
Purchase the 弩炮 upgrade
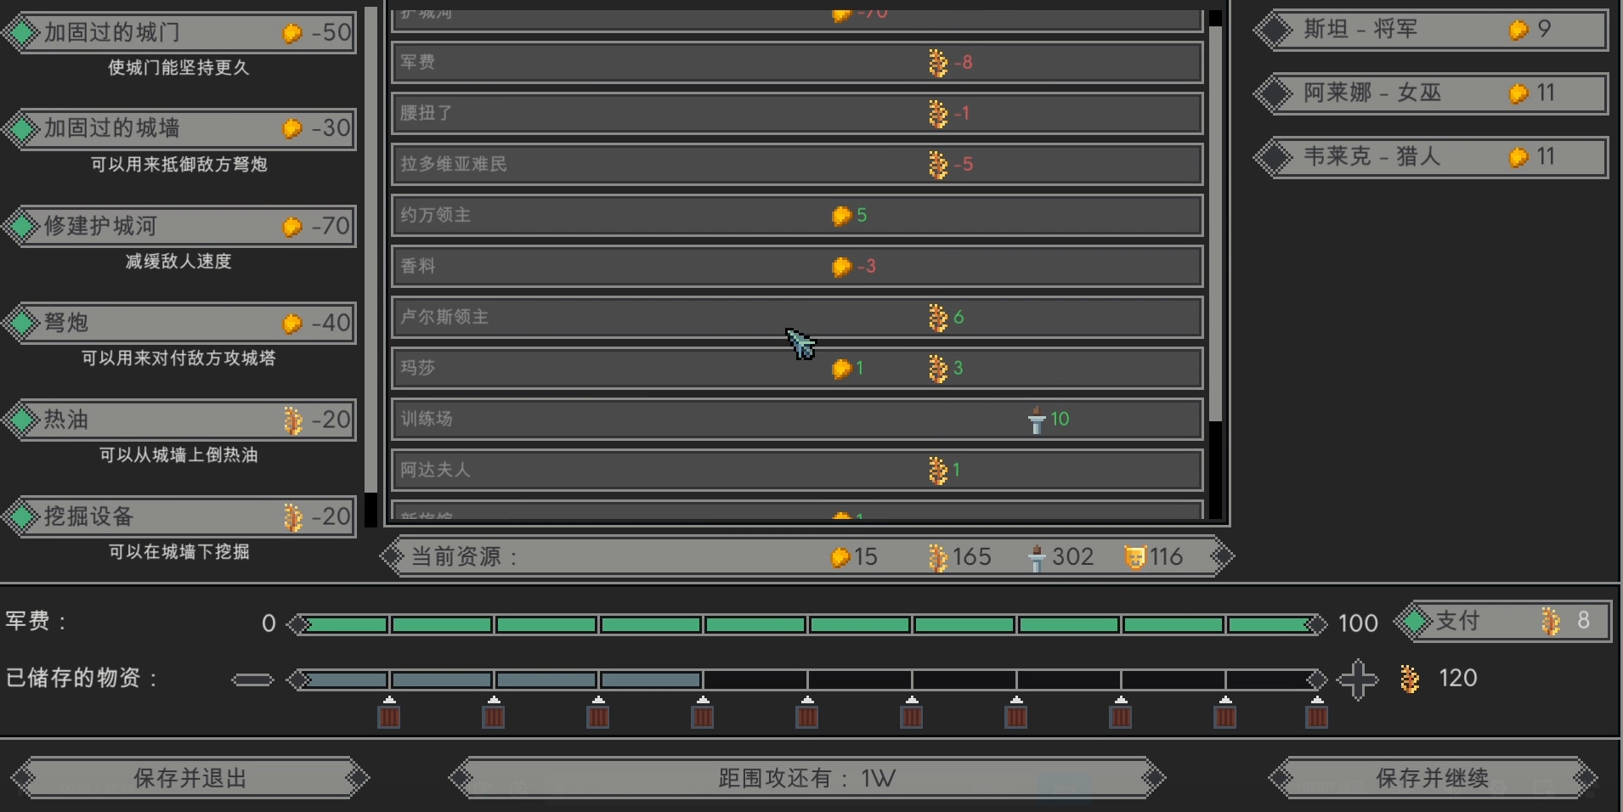180,324
